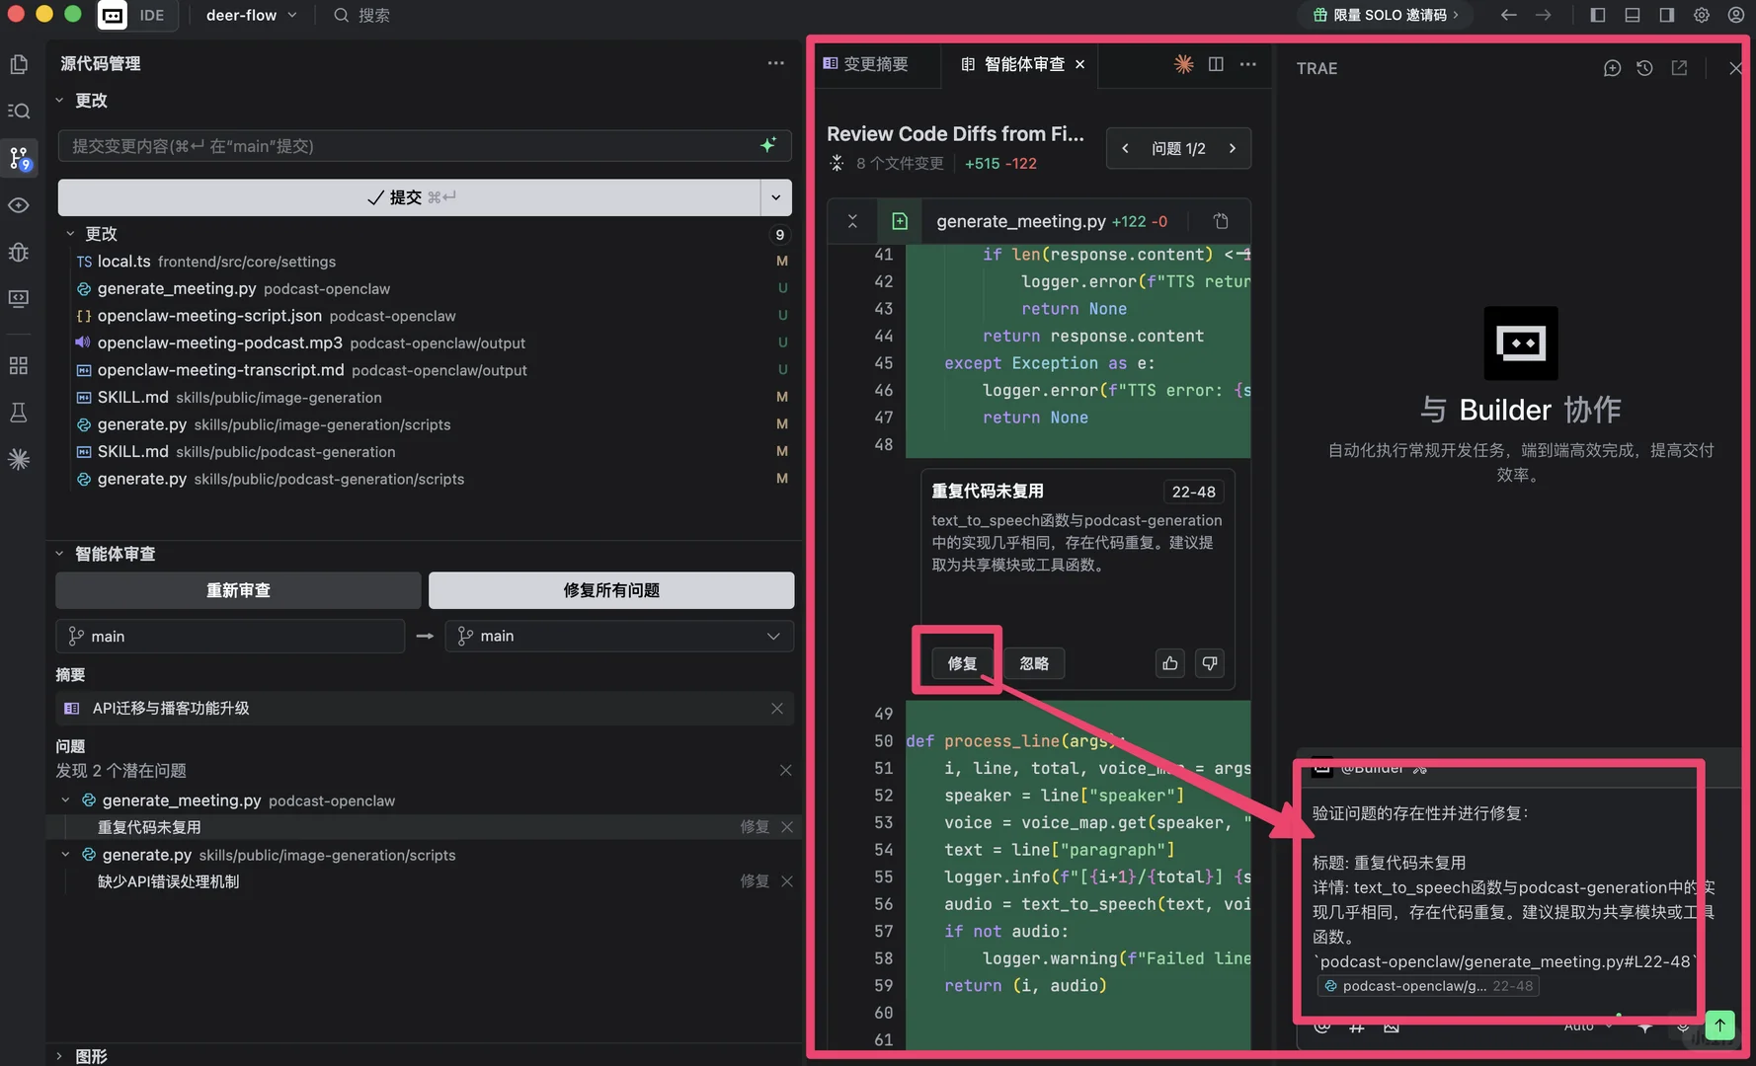The height and width of the screenshot is (1066, 1756).
Task: Select Source Control icon with badge 9
Action: [19, 158]
